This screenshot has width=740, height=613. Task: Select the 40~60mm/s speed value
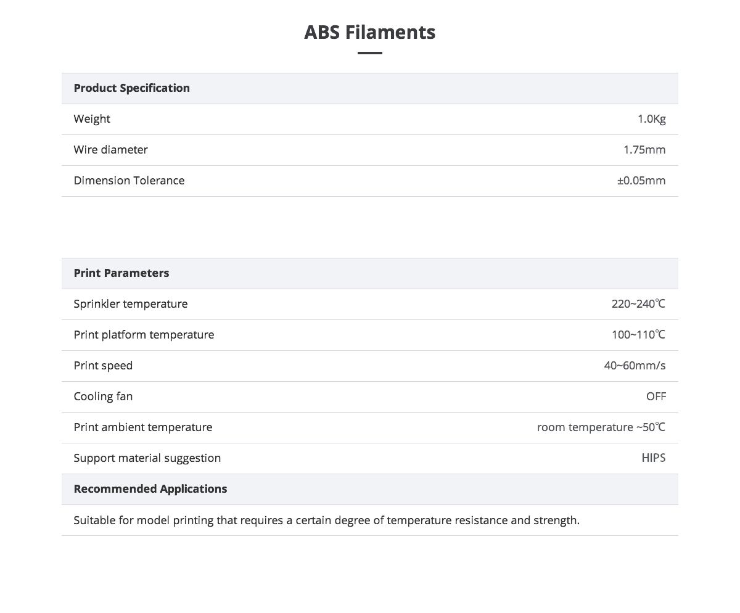point(635,366)
